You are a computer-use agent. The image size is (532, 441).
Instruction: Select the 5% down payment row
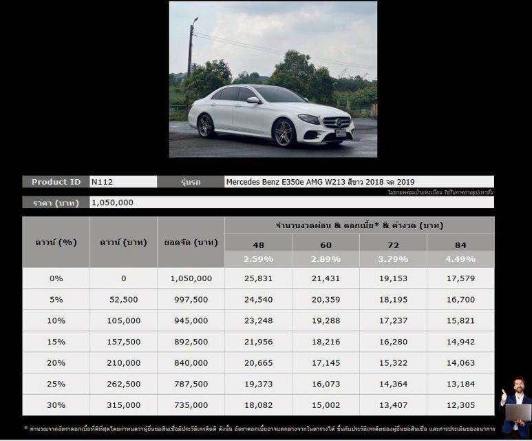[x=258, y=299]
